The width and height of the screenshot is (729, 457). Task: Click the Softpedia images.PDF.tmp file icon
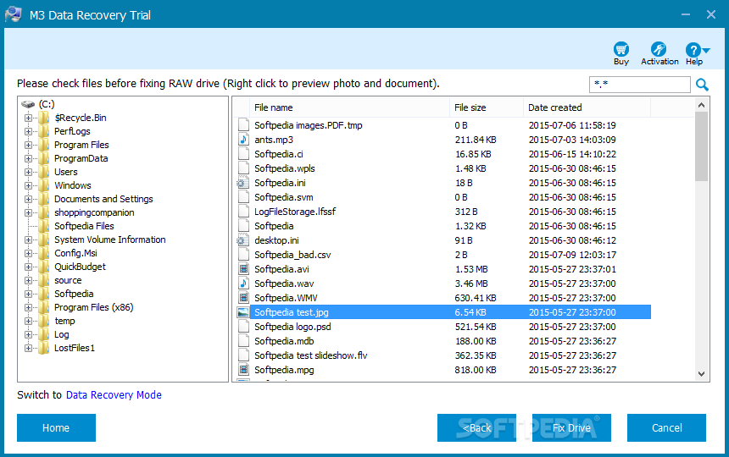pyautogui.click(x=243, y=125)
